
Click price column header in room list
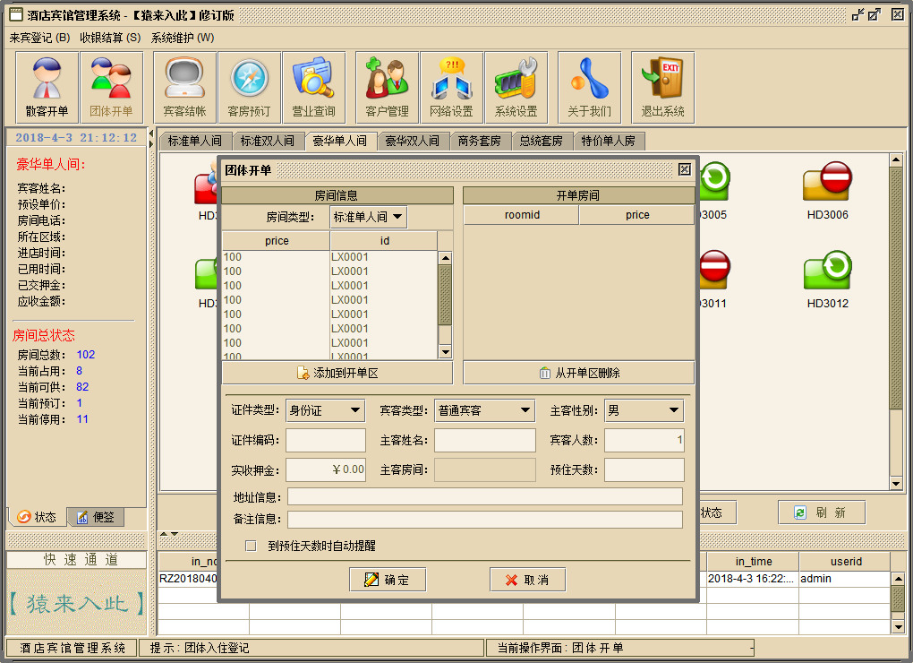pyautogui.click(x=277, y=241)
